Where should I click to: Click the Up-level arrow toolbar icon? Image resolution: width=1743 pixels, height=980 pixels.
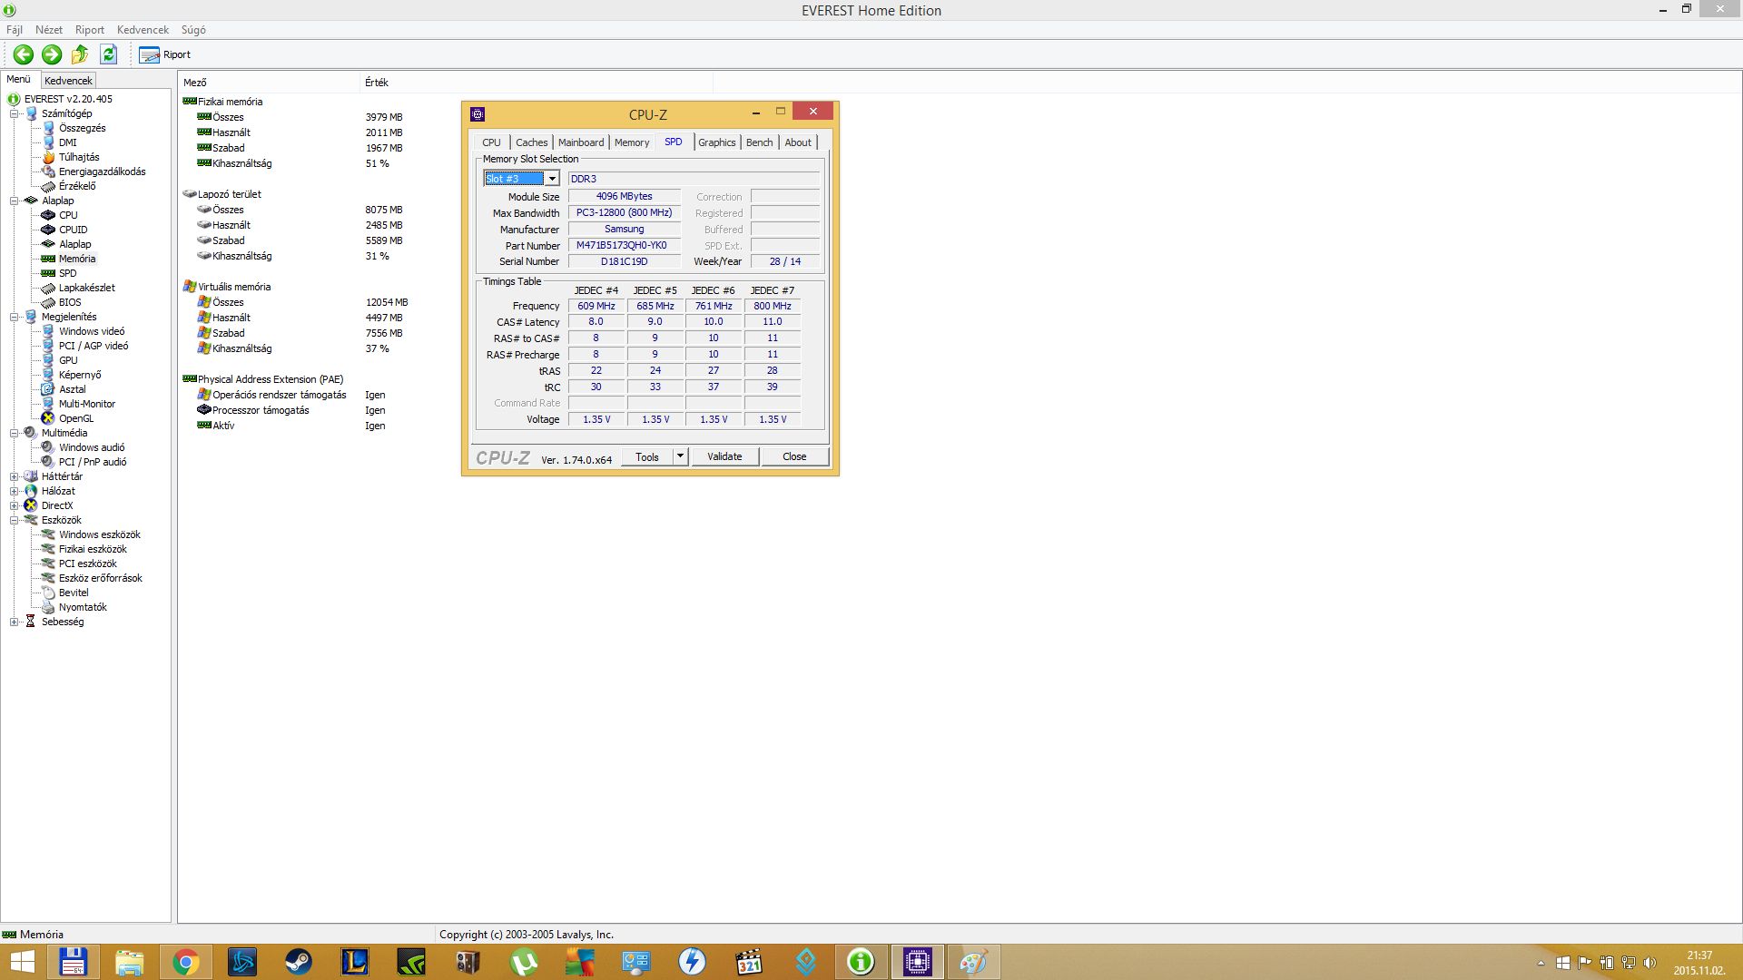point(80,54)
